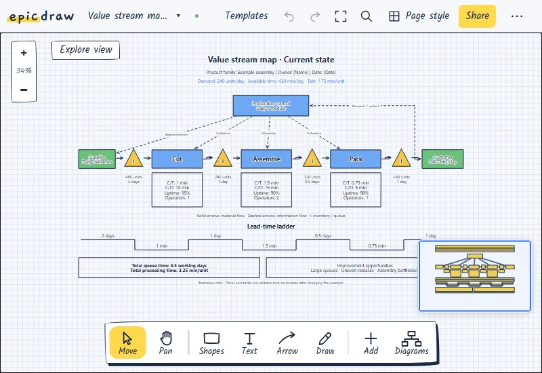Select the blue Assemble process box
Viewport: 542px width, 373px height.
tap(266, 159)
